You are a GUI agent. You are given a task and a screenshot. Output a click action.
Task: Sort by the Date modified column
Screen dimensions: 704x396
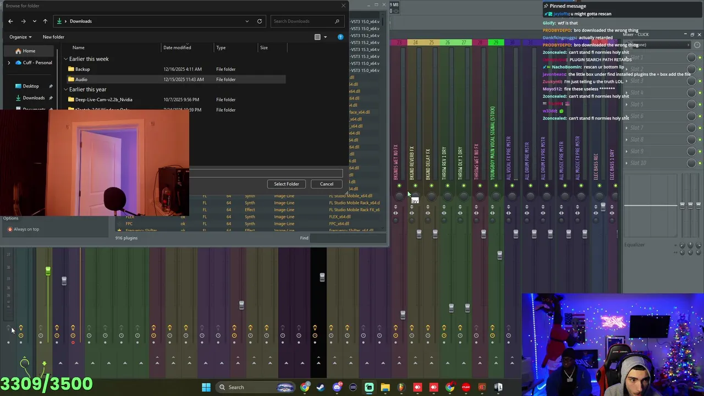[177, 48]
